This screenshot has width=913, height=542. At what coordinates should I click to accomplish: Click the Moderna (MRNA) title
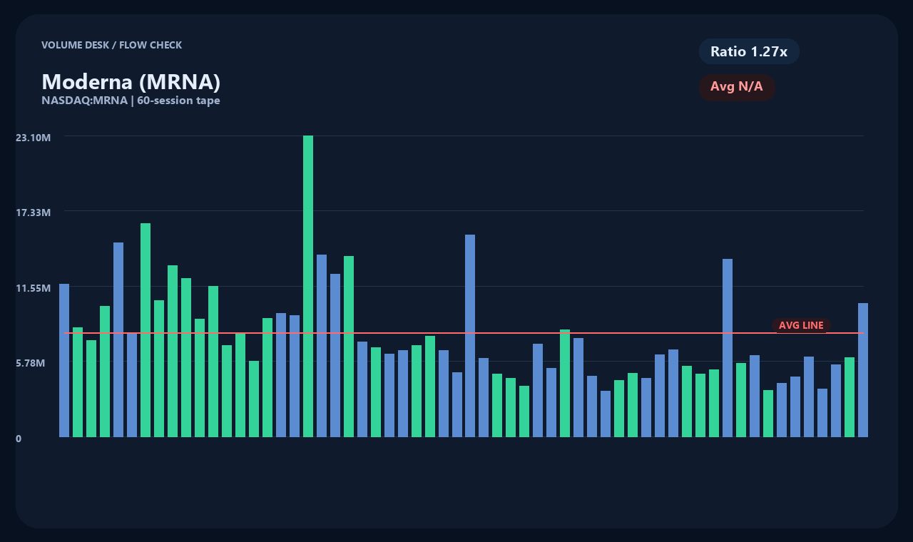click(x=131, y=81)
